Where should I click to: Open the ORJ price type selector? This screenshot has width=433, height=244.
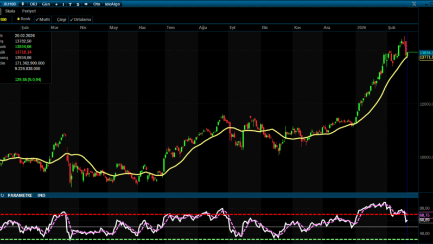(33, 4)
